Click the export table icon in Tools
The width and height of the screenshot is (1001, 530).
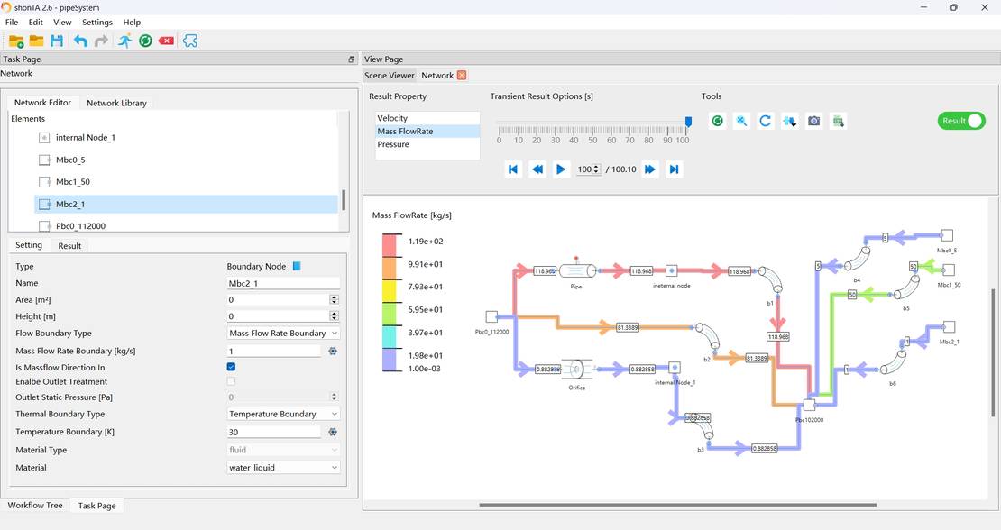[838, 120]
